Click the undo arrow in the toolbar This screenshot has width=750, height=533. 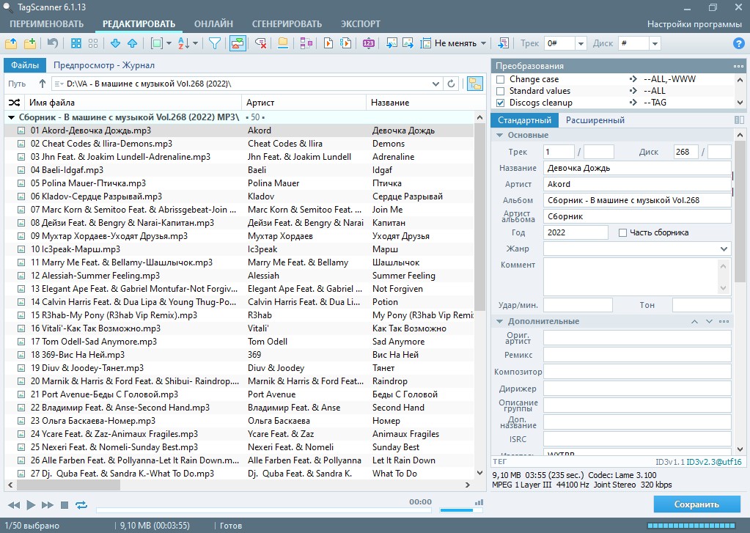(53, 43)
